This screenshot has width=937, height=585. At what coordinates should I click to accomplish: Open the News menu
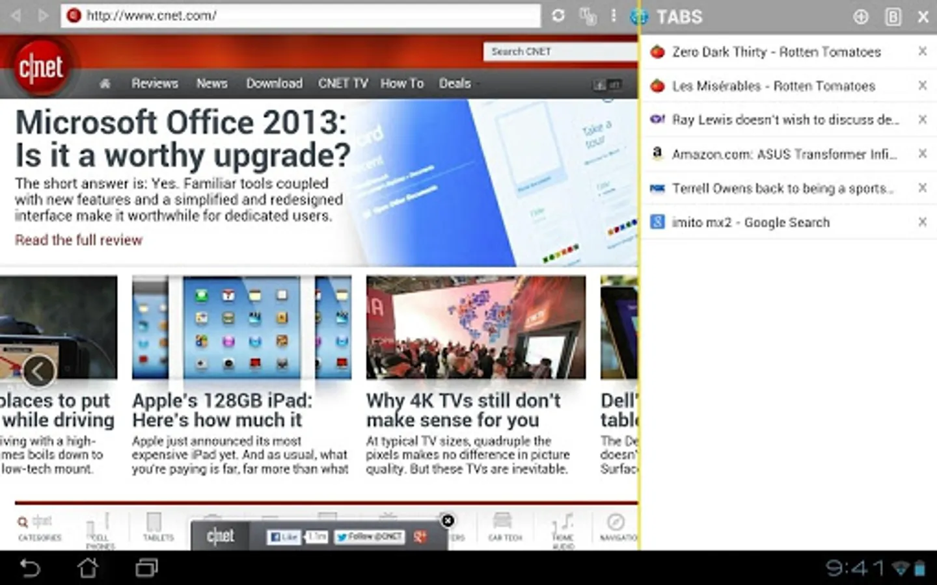(212, 83)
